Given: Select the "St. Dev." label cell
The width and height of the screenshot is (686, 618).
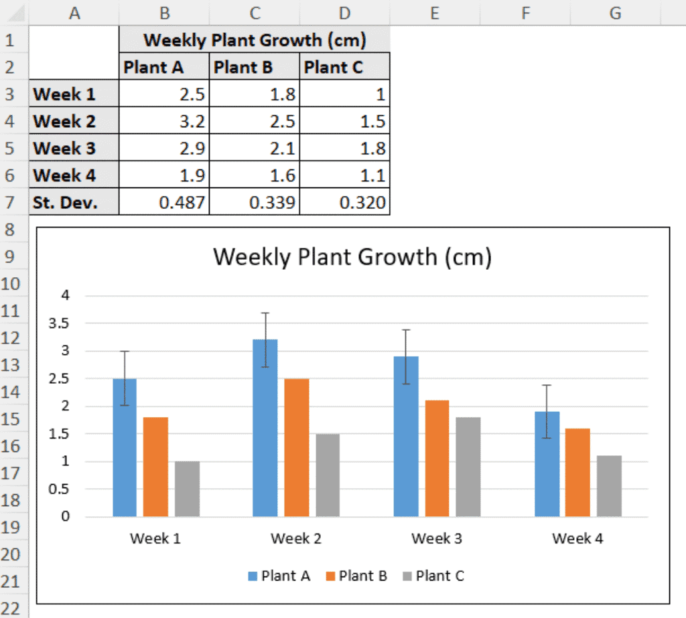Looking at the screenshot, I should point(74,203).
